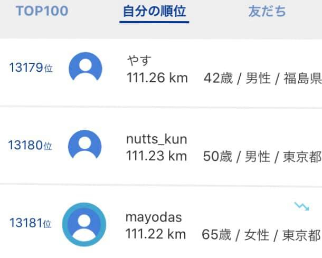This screenshot has height=258, width=322.
Task: Switch to the 友だち tab
Action: pos(267,11)
